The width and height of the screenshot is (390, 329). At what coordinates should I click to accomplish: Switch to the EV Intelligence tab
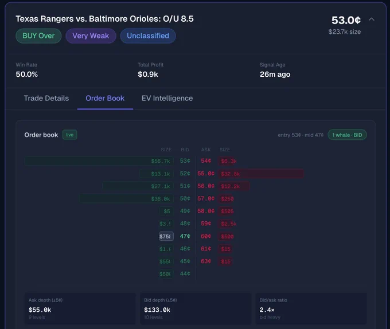click(167, 98)
